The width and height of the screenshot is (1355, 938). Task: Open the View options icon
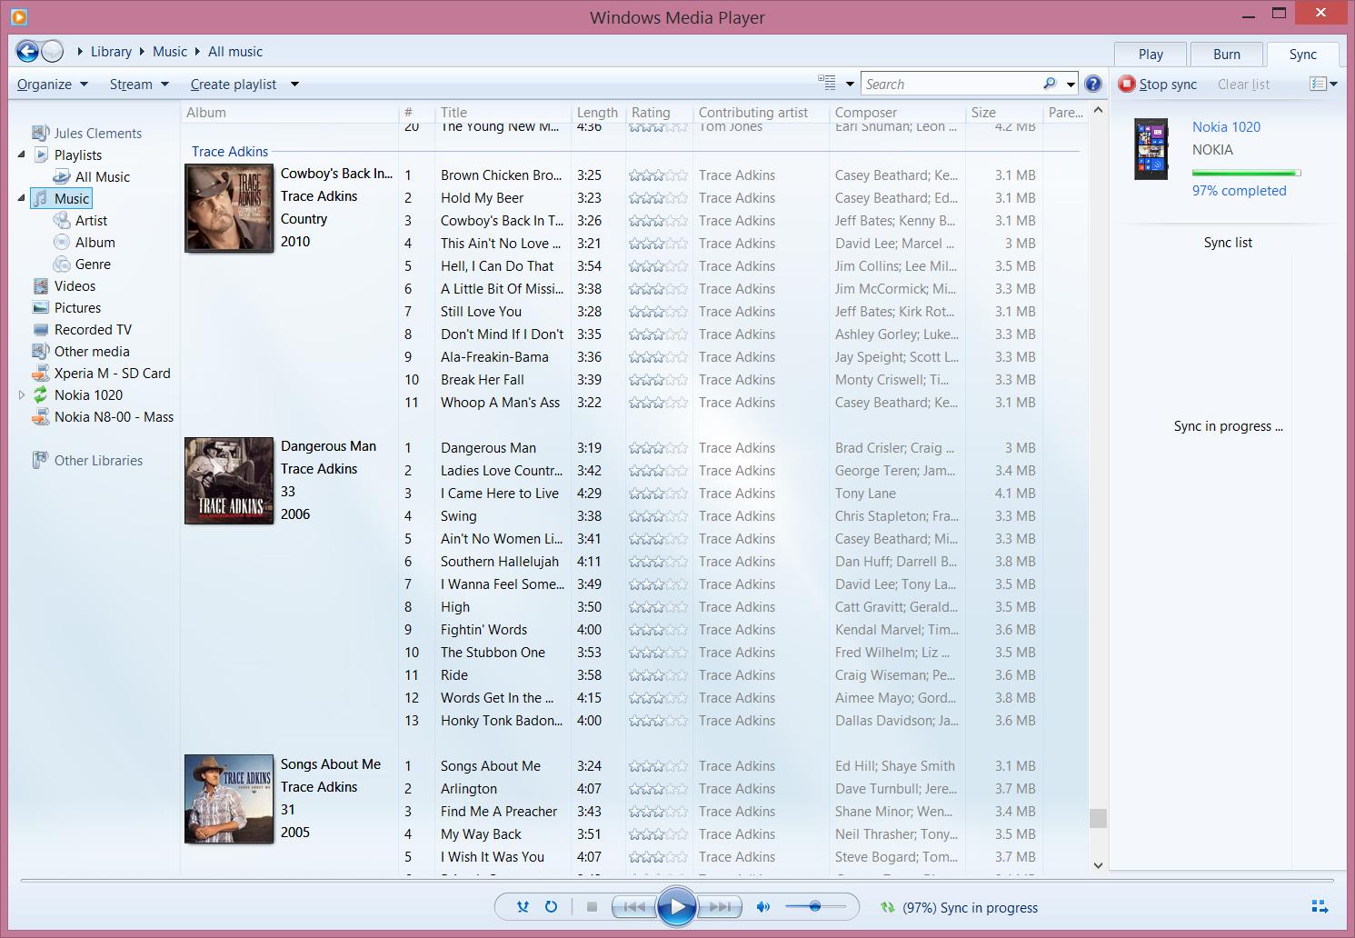click(826, 83)
